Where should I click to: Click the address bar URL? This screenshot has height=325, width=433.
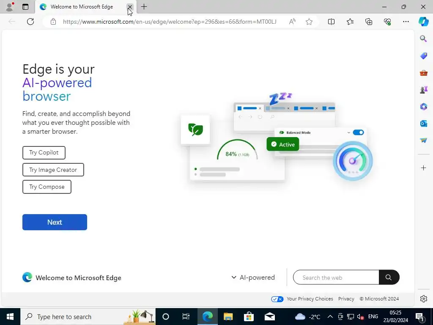coord(170,22)
